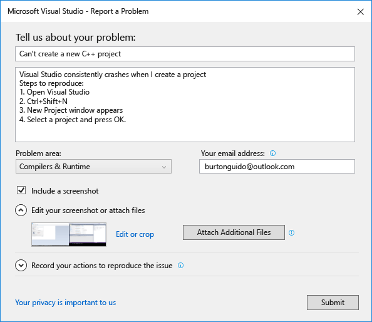Open Your privacy is important to us link
The width and height of the screenshot is (372, 322).
click(x=66, y=303)
